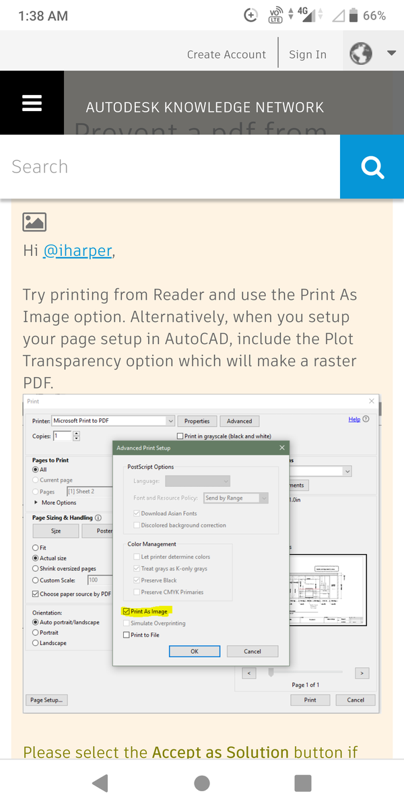Click OK in Advanced Print Setup
The image size is (404, 808).
195,651
